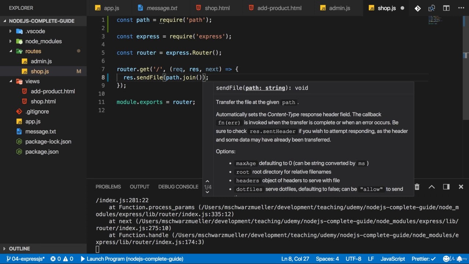Screen dimensions: 469x264
Task: Click the Open Changes compare icon
Action: (432, 8)
